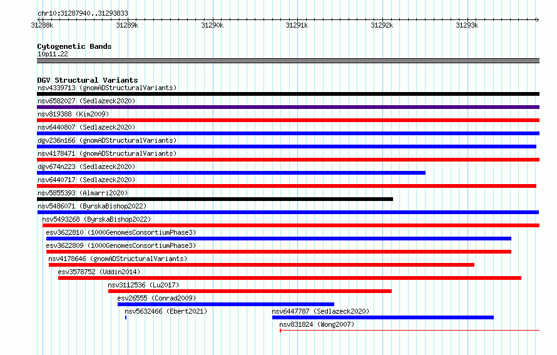Open esv26555 (Conrad2009) label
557x355 pixels.
(x=156, y=298)
